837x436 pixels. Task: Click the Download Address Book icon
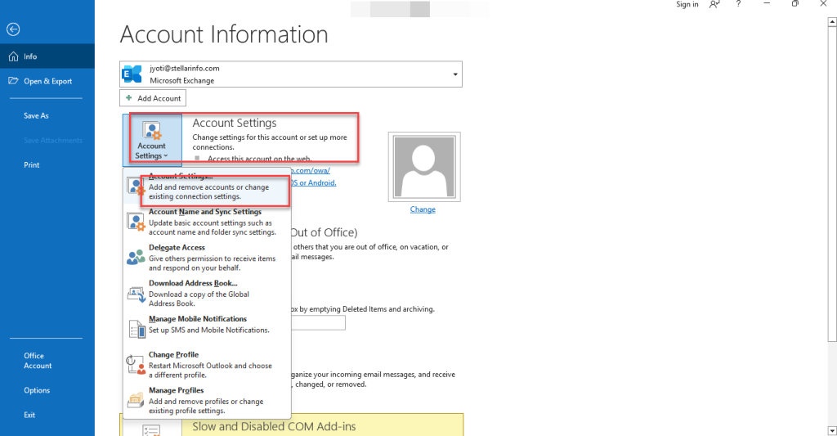(137, 294)
